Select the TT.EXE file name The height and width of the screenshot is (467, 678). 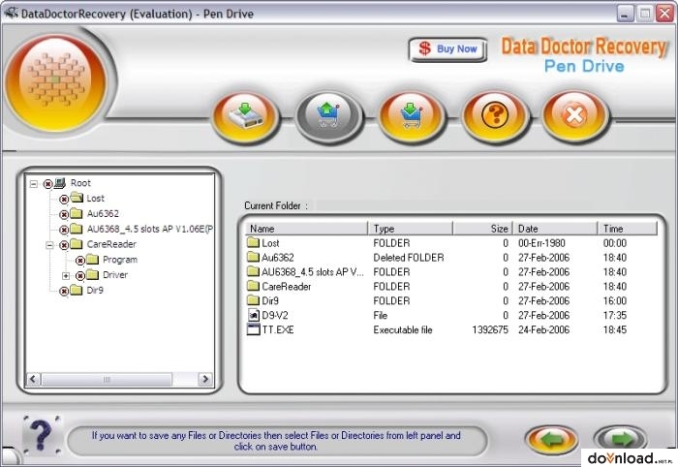click(x=278, y=330)
